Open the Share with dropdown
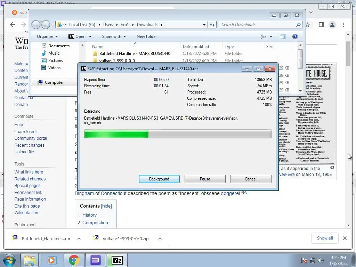This screenshot has width=356, height=267. click(x=114, y=36)
